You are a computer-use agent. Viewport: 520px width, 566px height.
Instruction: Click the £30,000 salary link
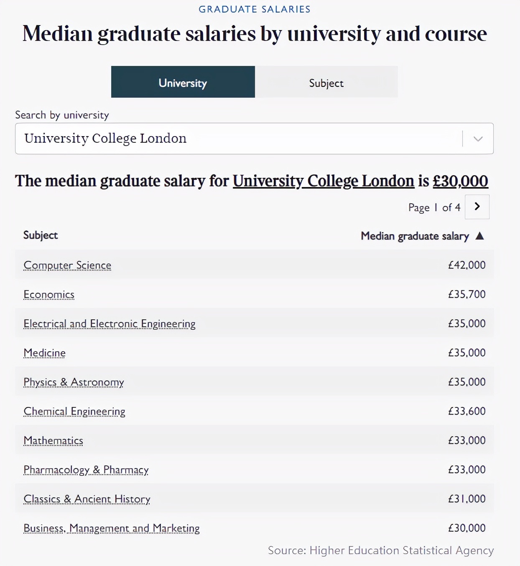tap(459, 181)
